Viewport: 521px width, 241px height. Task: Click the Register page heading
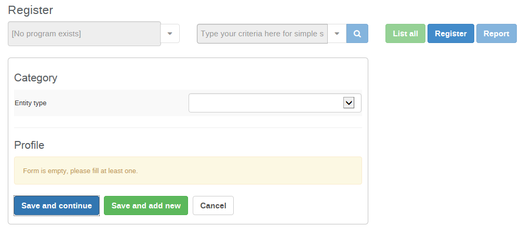point(31,10)
